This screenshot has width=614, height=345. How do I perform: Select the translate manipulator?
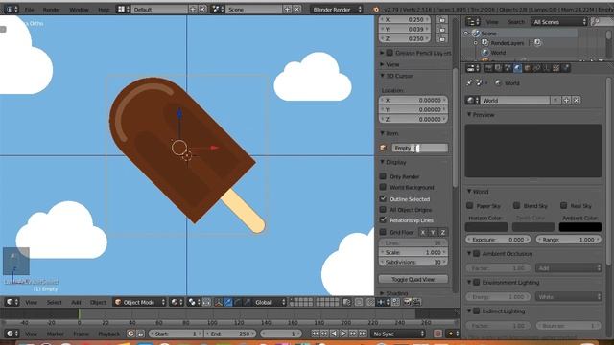[228, 302]
